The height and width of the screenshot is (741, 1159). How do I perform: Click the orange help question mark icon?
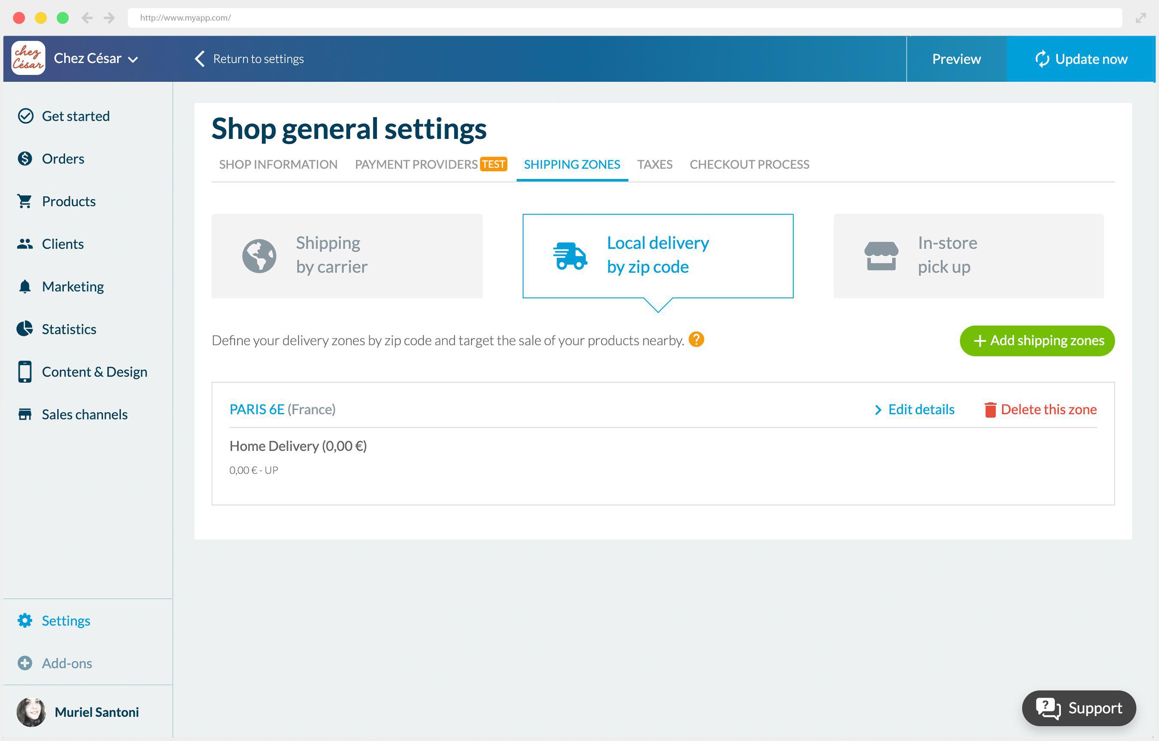(696, 340)
